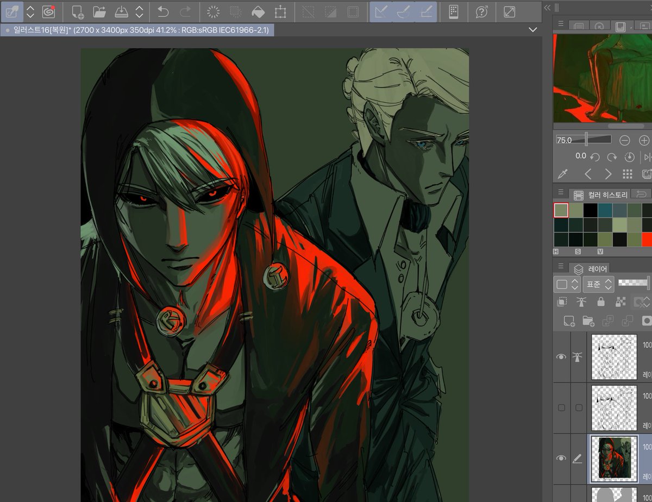This screenshot has height=502, width=652.
Task: Click the Deselect icon
Action: click(309, 11)
